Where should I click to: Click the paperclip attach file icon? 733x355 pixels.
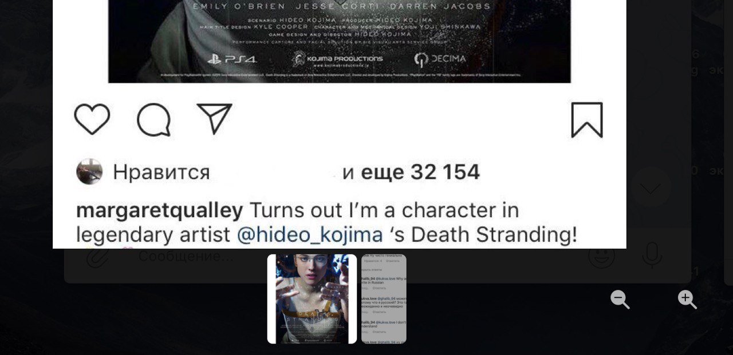pyautogui.click(x=97, y=257)
